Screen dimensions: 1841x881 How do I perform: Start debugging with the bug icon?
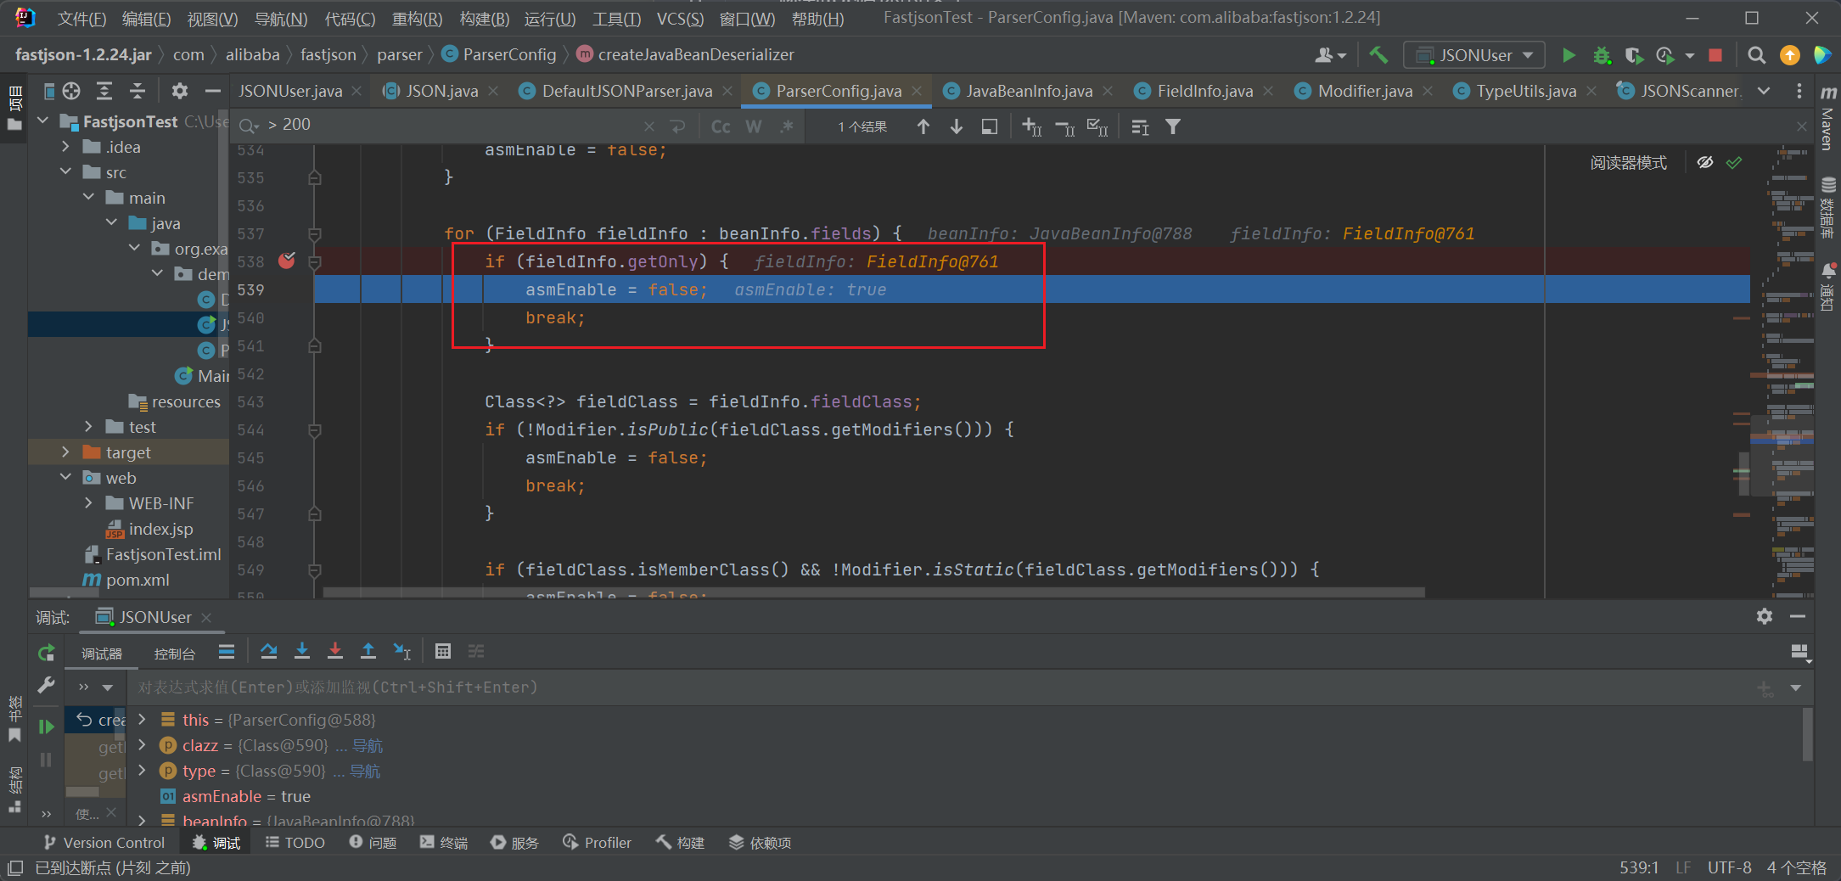coord(1601,55)
